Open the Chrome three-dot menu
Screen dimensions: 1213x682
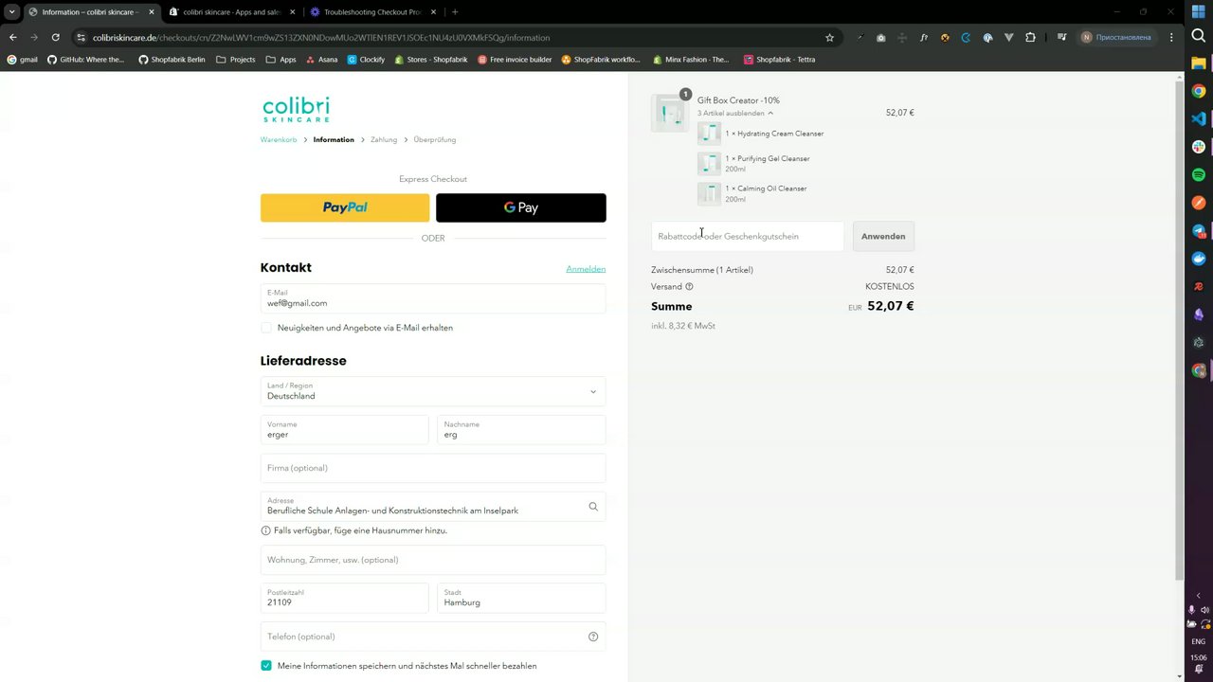coord(1171,37)
